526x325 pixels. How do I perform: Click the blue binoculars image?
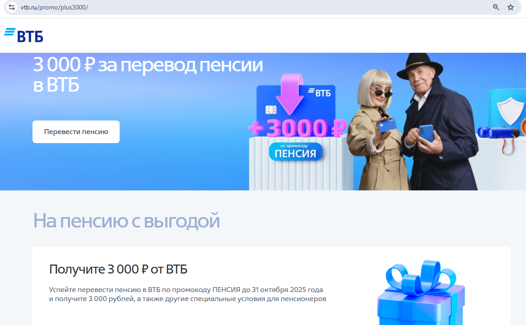[498, 132]
